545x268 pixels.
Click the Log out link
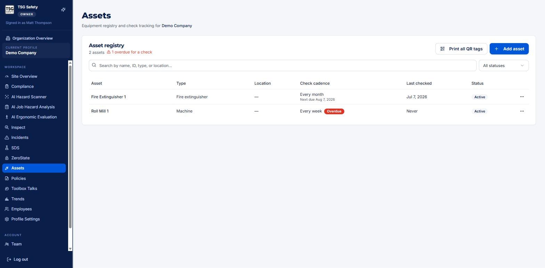click(x=17, y=259)
